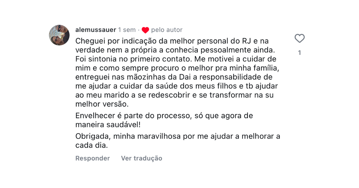Click the line beginning 'entreguei nas mãozinhas'
359x188 pixels.
(x=174, y=77)
